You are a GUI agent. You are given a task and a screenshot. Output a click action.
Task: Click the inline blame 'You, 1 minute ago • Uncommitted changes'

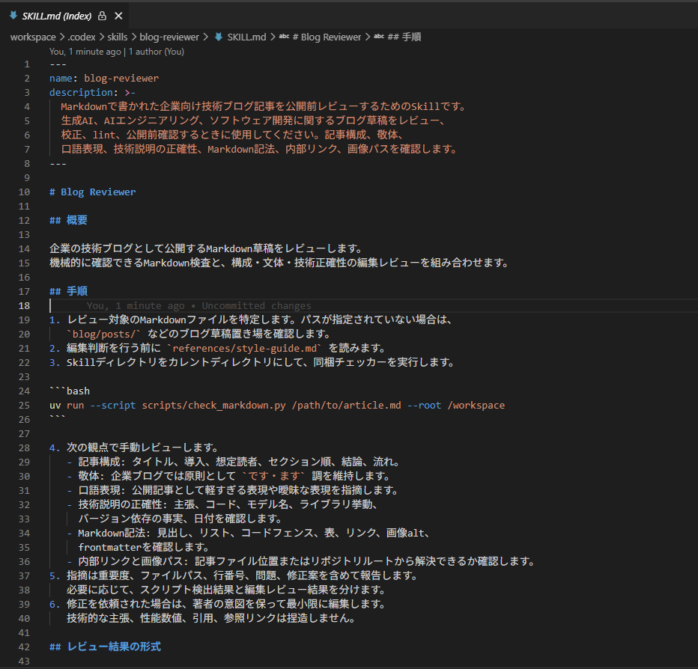[x=198, y=305]
